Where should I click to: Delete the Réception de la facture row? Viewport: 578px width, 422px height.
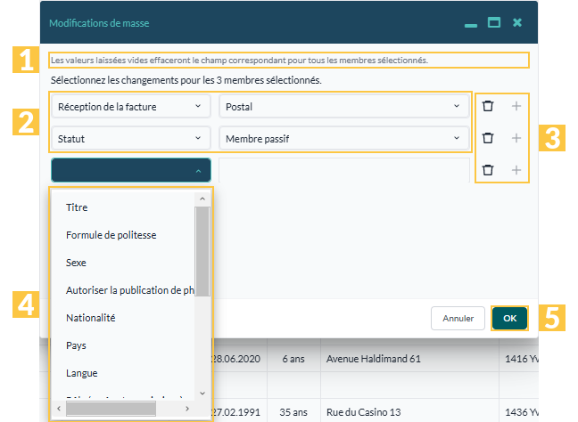pyautogui.click(x=488, y=106)
